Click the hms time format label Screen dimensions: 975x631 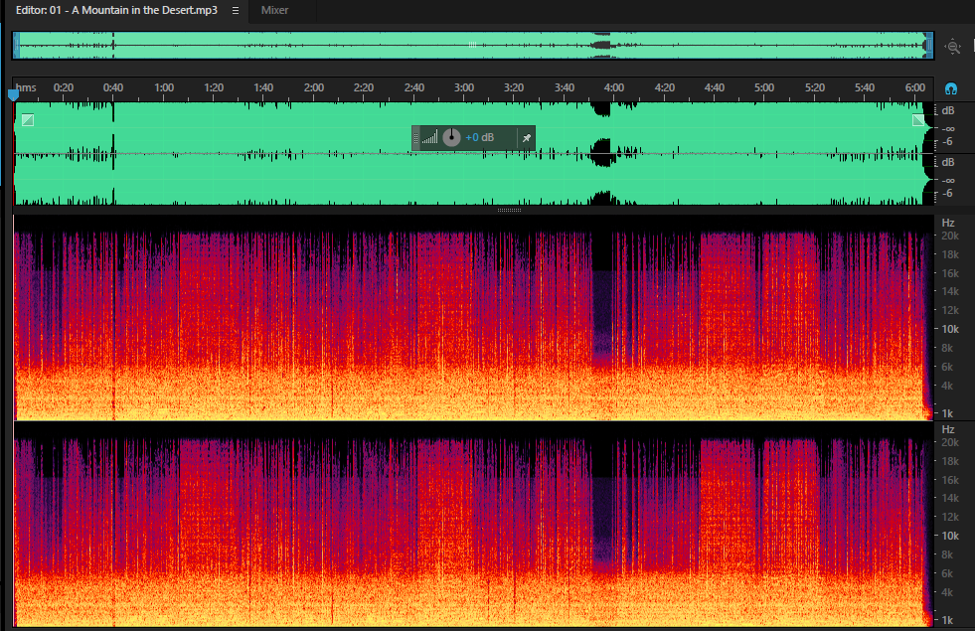pos(26,87)
